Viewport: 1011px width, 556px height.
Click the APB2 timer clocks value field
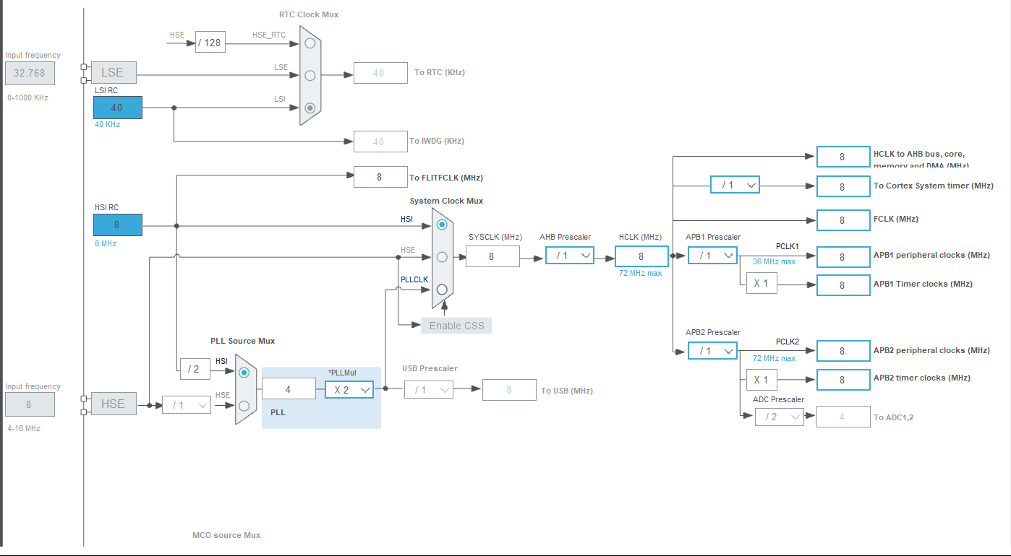point(843,379)
